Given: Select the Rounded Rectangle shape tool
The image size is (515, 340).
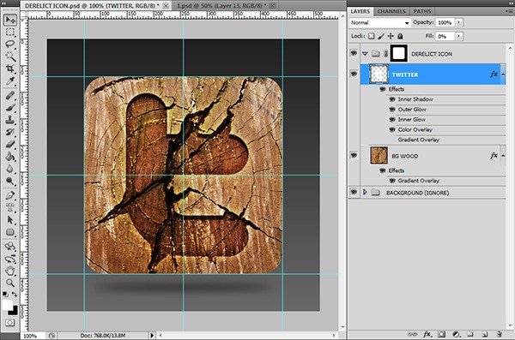Looking at the screenshot, I should [10, 232].
